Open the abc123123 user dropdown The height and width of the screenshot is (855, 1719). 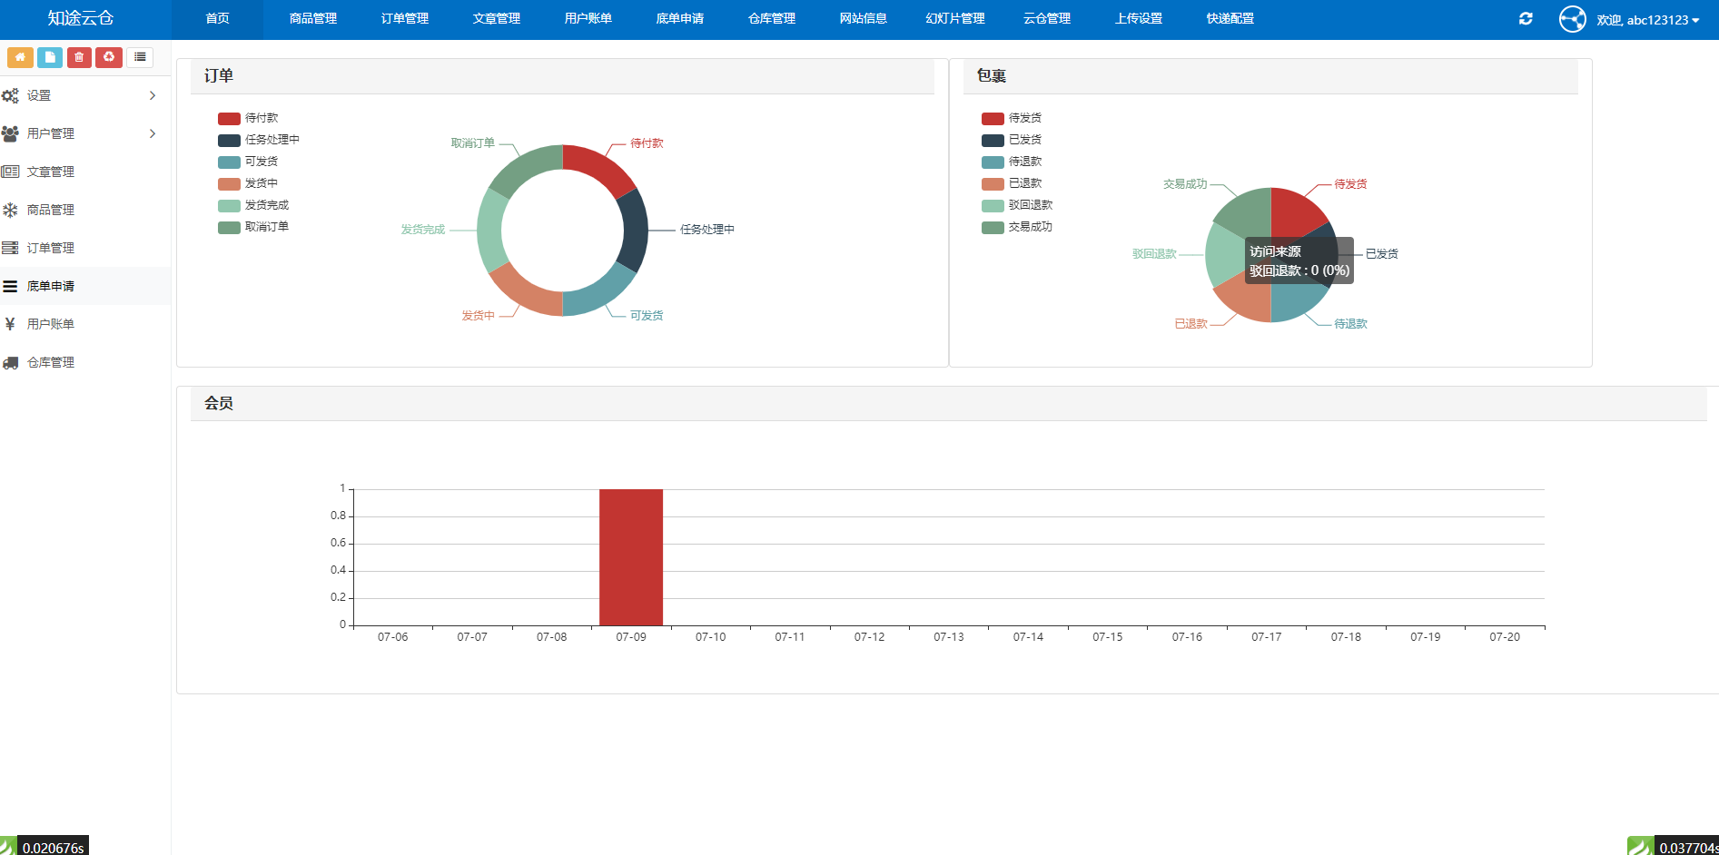pos(1646,20)
